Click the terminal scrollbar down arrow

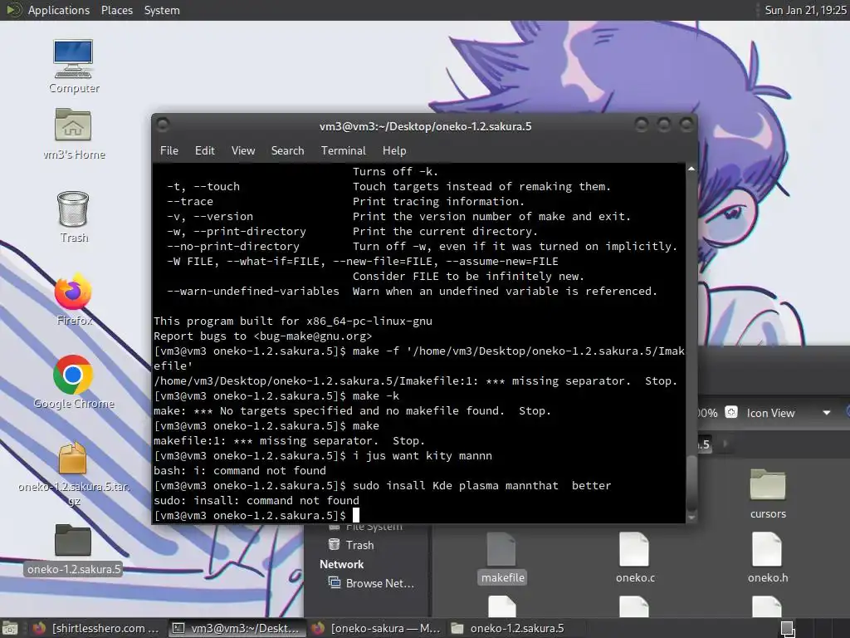tap(691, 518)
